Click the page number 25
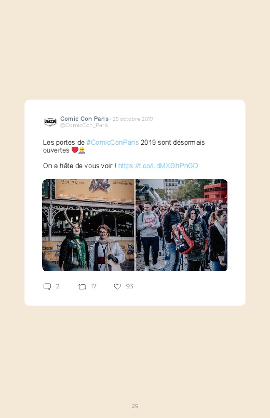 (x=135, y=406)
